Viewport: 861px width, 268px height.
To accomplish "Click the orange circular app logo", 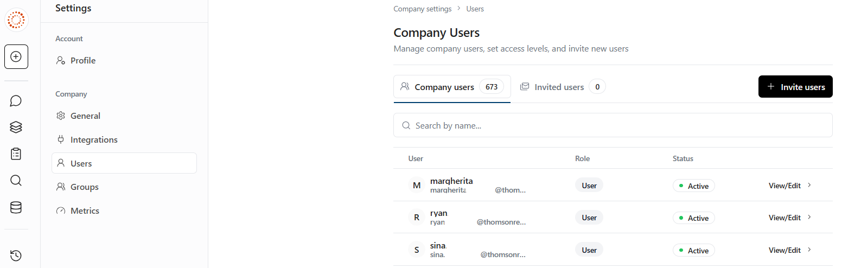I will pyautogui.click(x=16, y=20).
